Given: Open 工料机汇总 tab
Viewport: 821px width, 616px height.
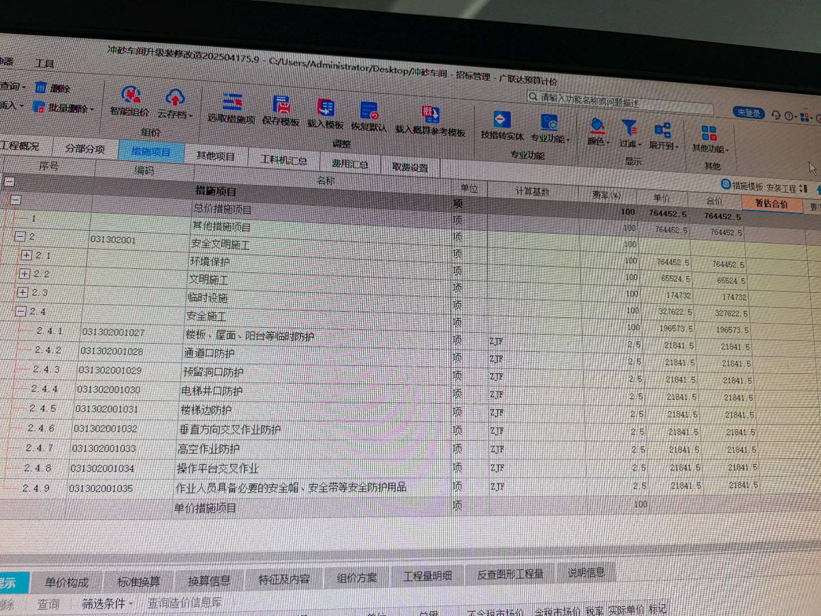Looking at the screenshot, I should (284, 160).
